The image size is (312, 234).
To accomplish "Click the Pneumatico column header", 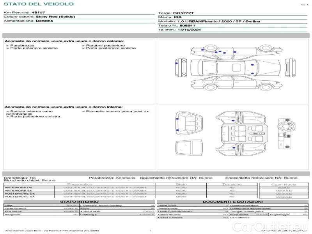I will pyautogui.click(x=80, y=184).
